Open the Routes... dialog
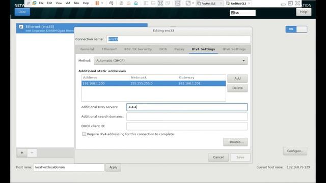 [x=235, y=142]
